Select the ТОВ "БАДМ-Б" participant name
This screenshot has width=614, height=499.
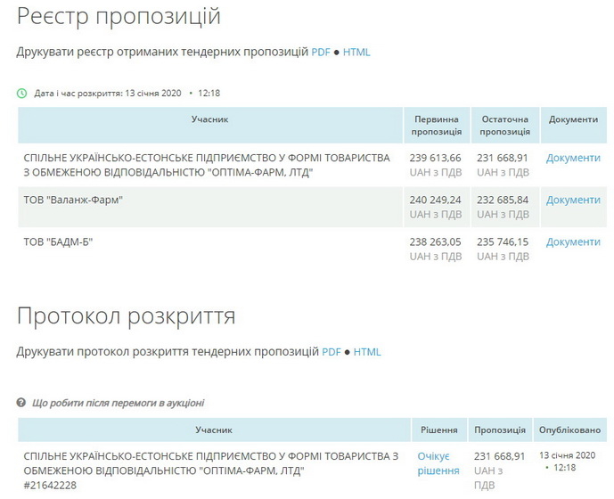[x=59, y=241]
